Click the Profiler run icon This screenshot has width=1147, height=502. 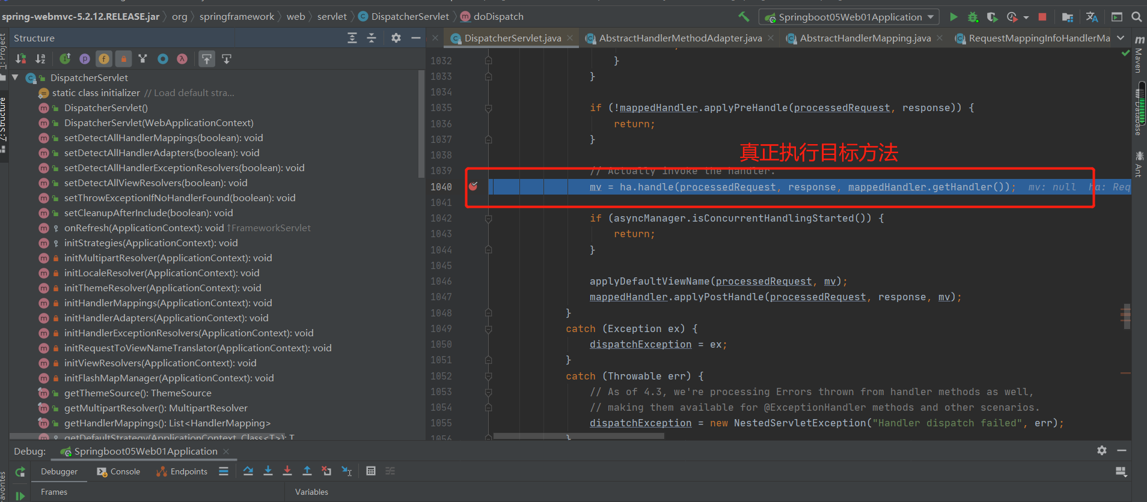click(x=1012, y=17)
